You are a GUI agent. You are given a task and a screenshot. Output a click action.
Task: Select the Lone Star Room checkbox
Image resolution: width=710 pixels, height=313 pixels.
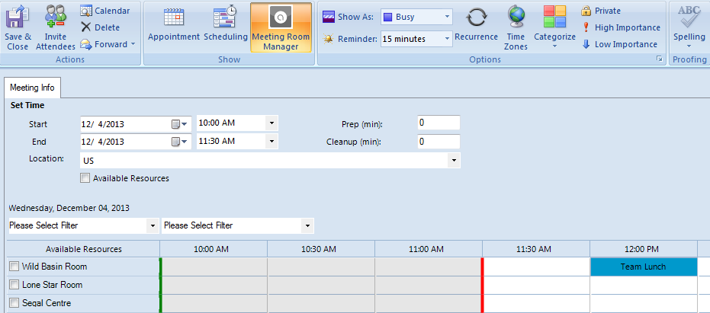click(x=14, y=285)
